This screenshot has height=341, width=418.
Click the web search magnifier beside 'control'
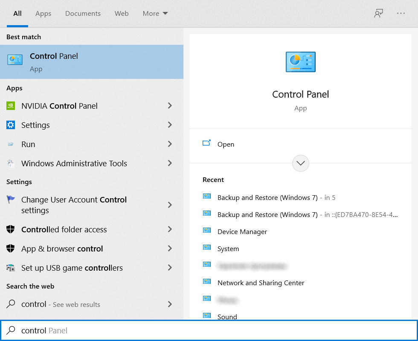[x=11, y=303]
